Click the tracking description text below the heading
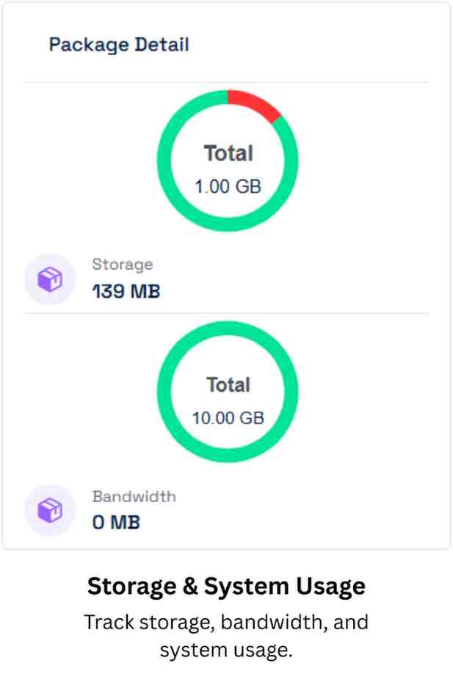Screen dimensions: 453x680 227,635
